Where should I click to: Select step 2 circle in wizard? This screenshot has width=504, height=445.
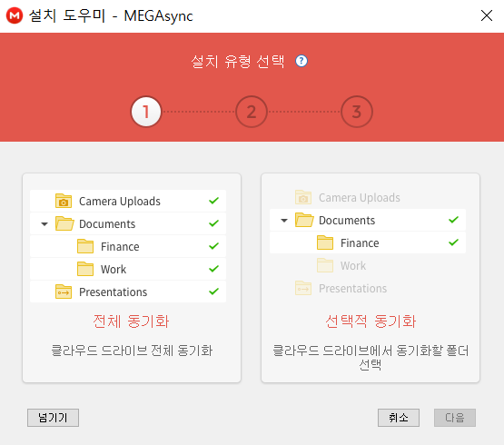coord(252,112)
